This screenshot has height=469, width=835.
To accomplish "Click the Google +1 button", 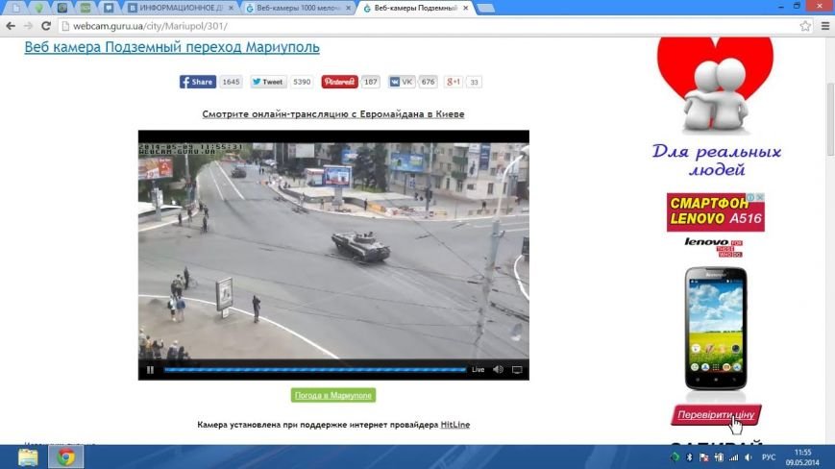I will [x=454, y=82].
